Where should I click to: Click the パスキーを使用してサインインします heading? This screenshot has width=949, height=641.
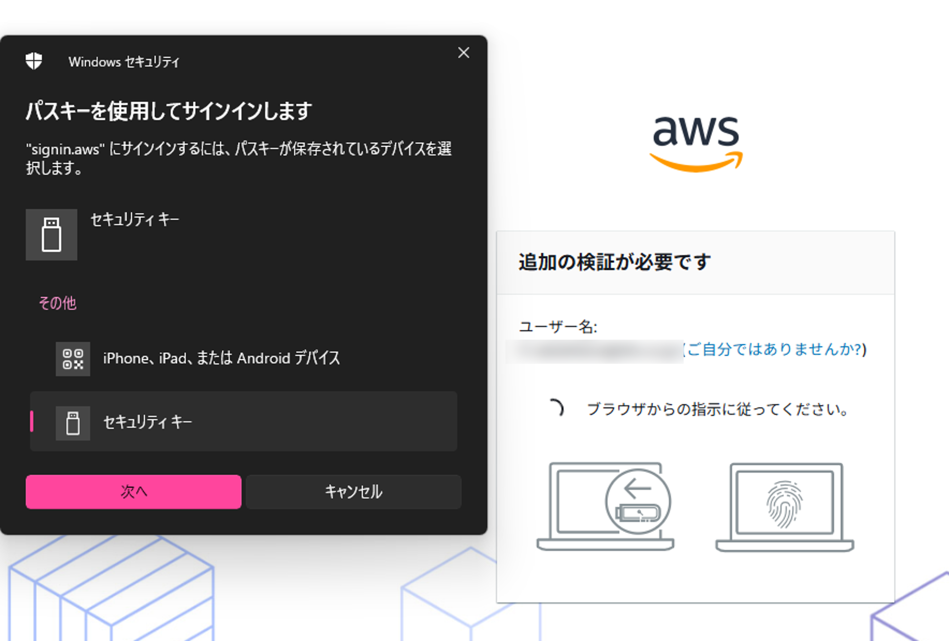(x=169, y=111)
